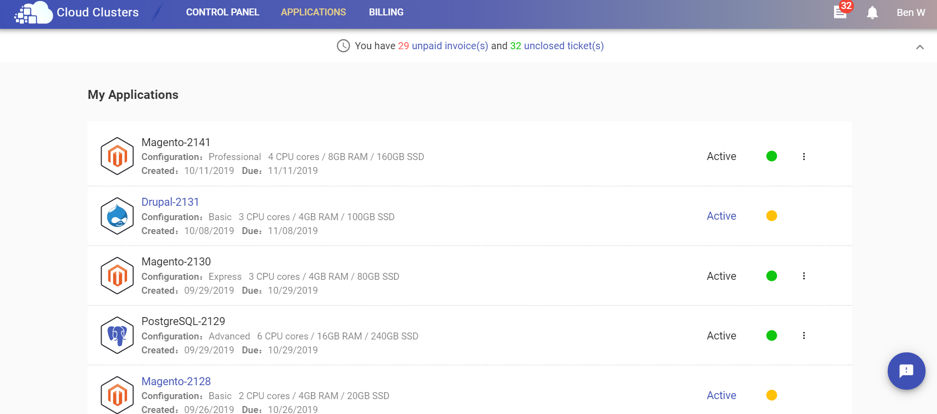
Task: Click the green status dot for Magento-2130
Action: tap(772, 276)
